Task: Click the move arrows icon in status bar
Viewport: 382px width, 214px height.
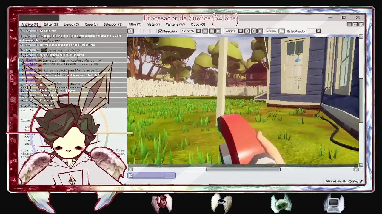Action: pyautogui.click(x=350, y=182)
